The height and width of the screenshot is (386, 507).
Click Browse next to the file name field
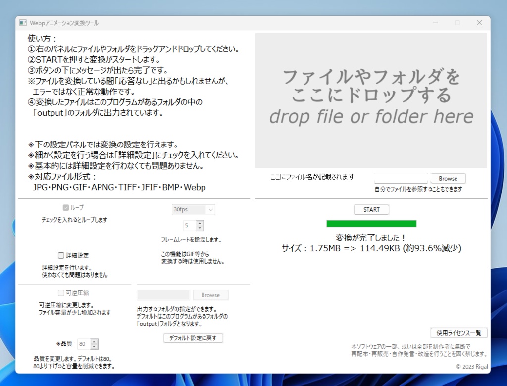pos(448,178)
